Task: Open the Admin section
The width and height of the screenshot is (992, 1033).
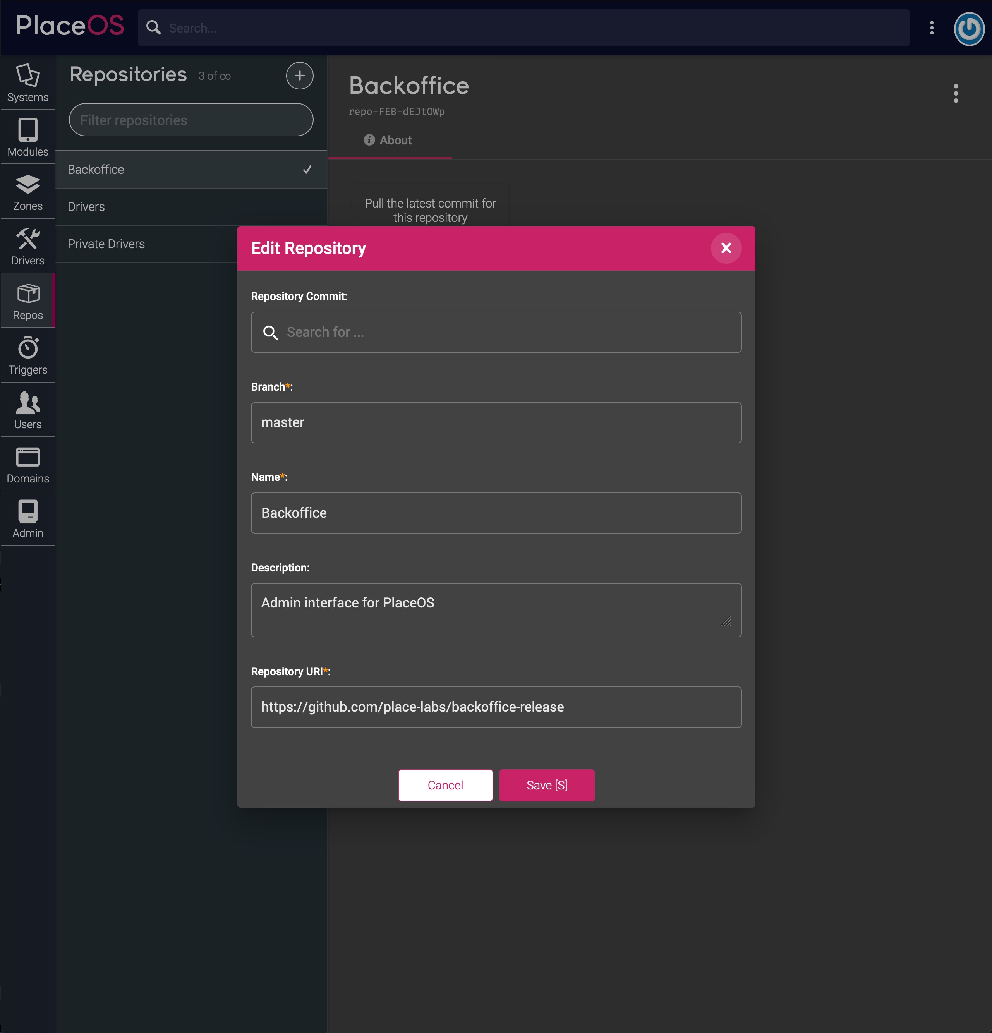Action: [27, 519]
